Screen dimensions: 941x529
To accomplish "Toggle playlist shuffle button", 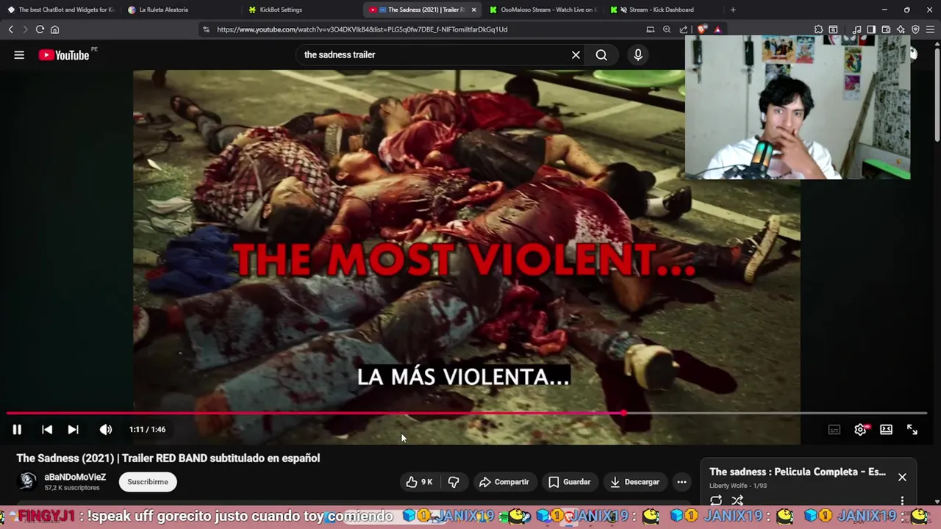I will click(737, 501).
